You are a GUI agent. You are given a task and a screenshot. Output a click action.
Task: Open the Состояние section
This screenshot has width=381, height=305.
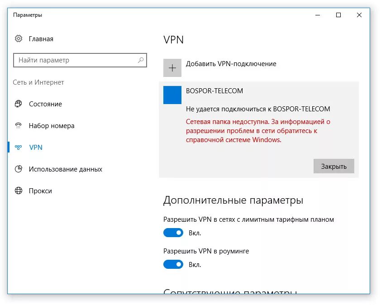[x=45, y=104]
